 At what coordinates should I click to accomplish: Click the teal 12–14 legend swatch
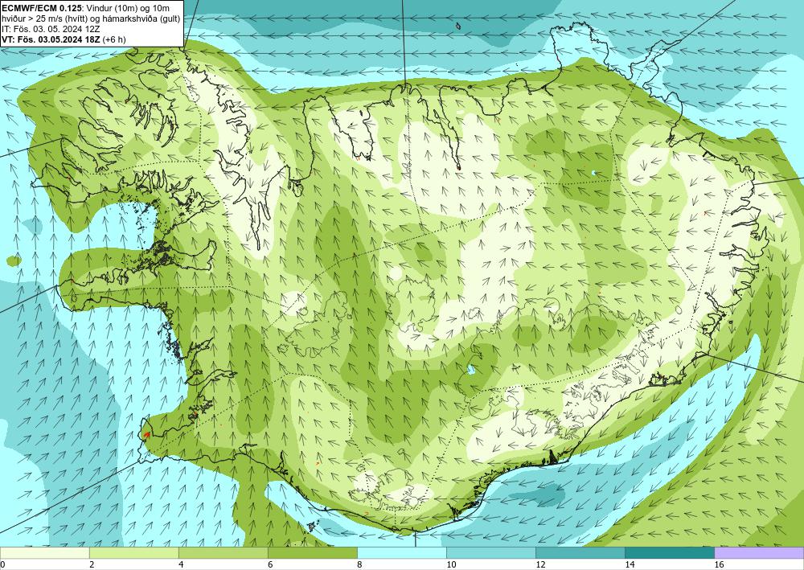[x=580, y=552]
